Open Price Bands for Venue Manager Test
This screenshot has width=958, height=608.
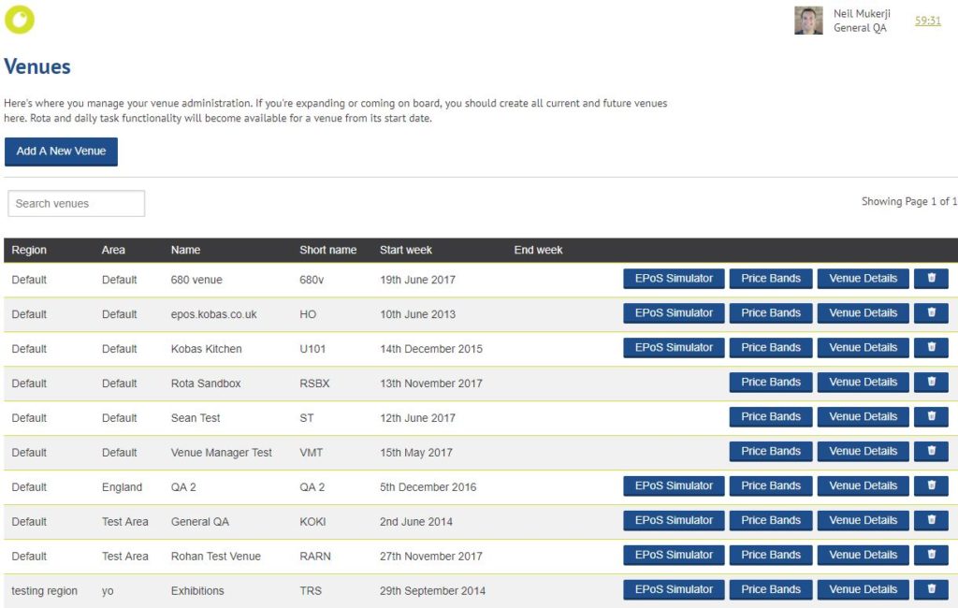click(x=770, y=451)
